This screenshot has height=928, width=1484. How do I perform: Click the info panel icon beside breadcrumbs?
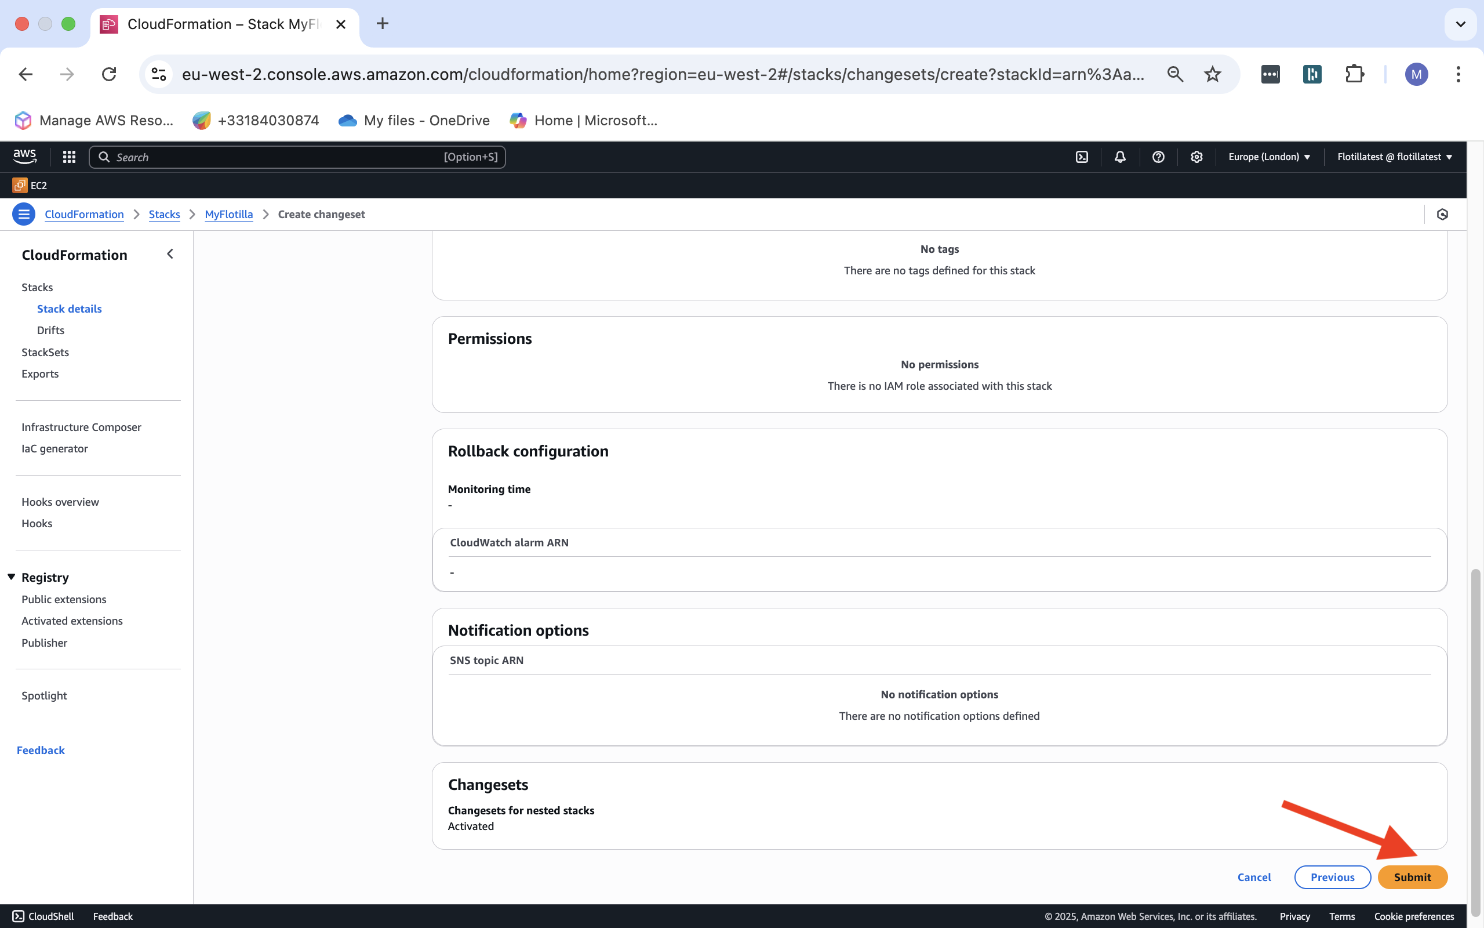(1442, 214)
